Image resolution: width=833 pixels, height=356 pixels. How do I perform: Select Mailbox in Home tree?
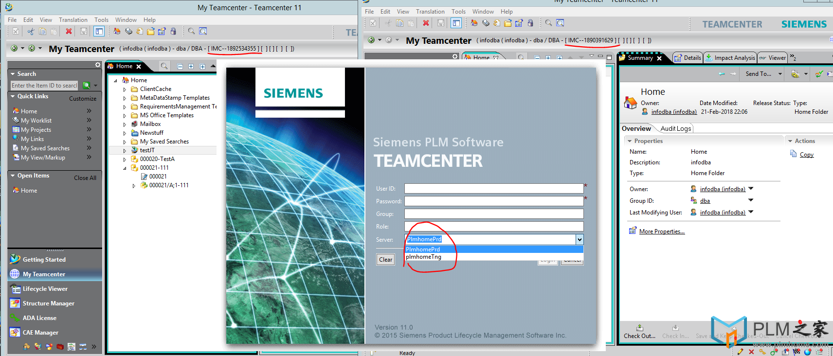(x=150, y=124)
